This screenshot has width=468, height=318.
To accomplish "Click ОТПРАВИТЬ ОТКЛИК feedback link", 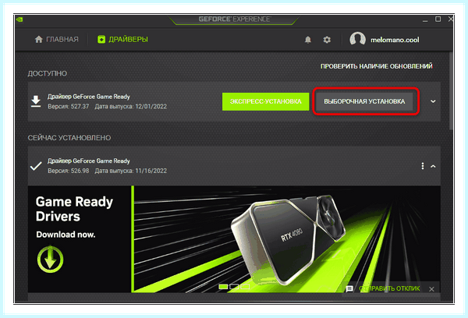I will [x=389, y=288].
